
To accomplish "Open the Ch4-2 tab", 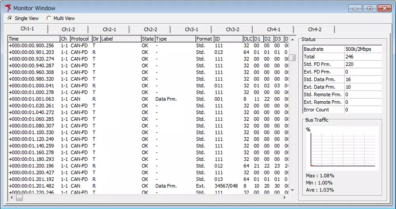I will pyautogui.click(x=314, y=29).
